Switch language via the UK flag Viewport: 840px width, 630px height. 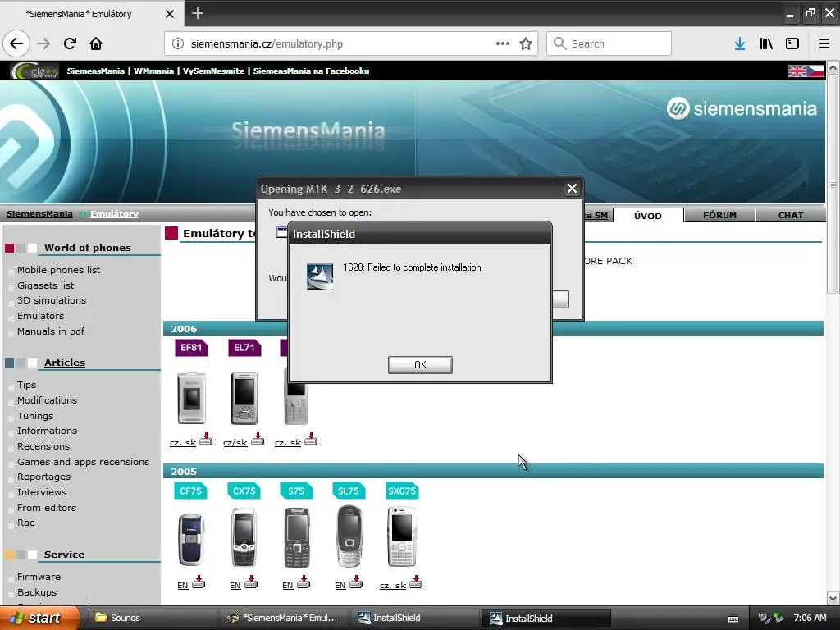tap(797, 71)
